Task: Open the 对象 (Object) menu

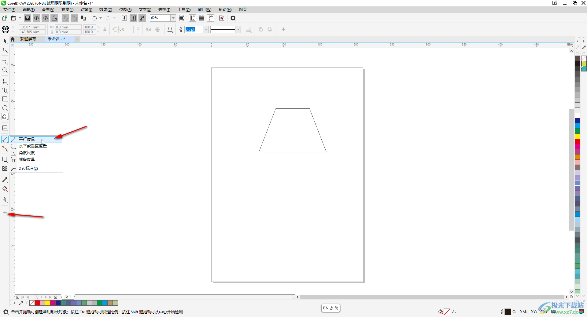Action: (86, 9)
